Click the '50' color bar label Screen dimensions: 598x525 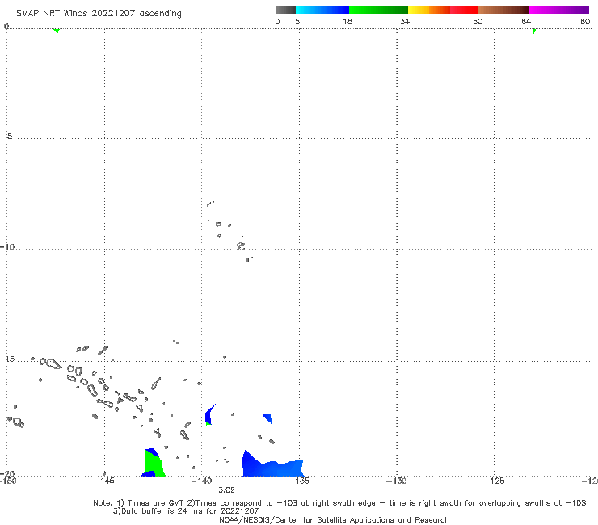478,21
